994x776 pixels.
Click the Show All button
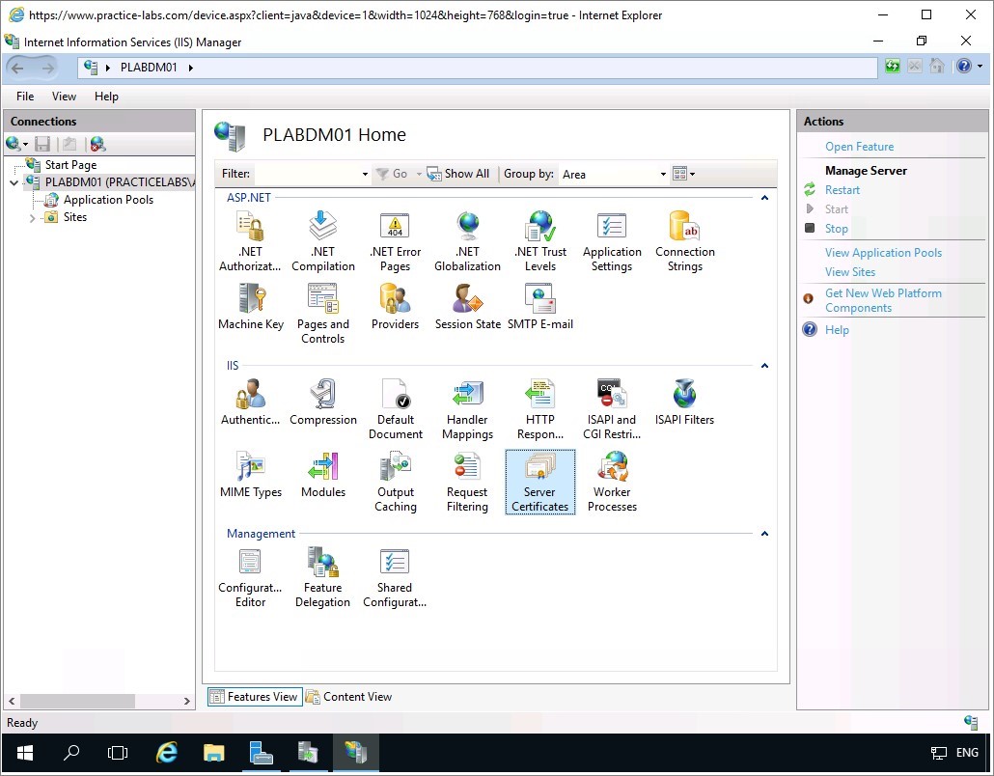pos(458,174)
